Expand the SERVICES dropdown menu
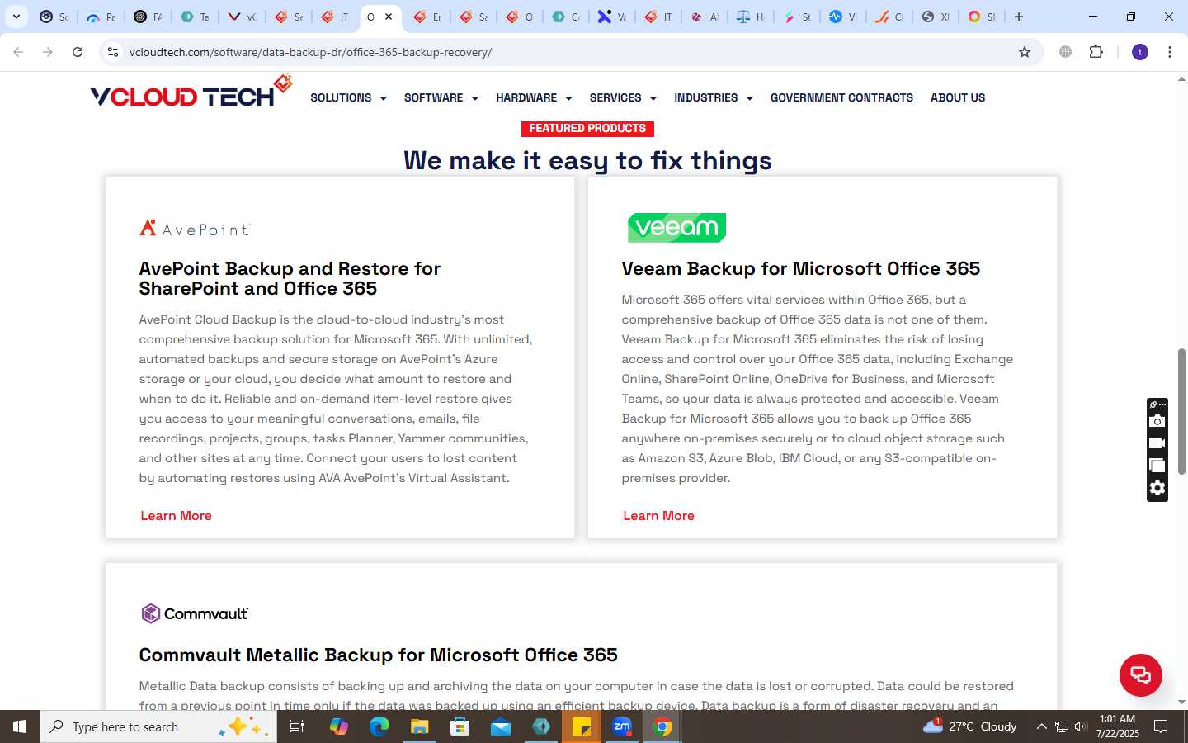Viewport: 1188px width, 743px height. pyautogui.click(x=623, y=97)
